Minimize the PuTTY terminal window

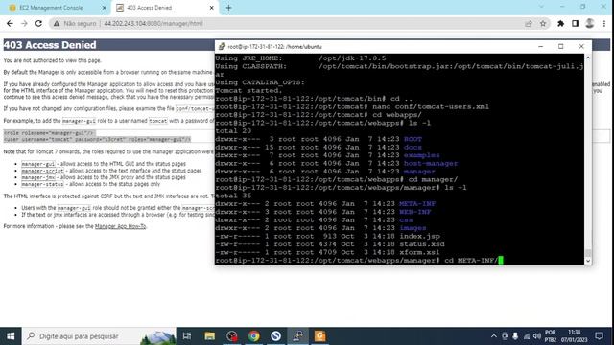click(541, 46)
